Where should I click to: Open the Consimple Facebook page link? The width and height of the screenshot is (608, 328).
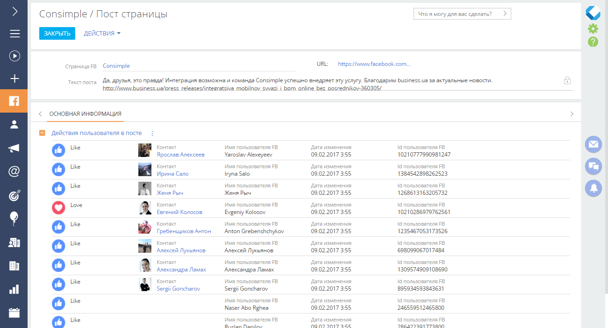pyautogui.click(x=116, y=66)
